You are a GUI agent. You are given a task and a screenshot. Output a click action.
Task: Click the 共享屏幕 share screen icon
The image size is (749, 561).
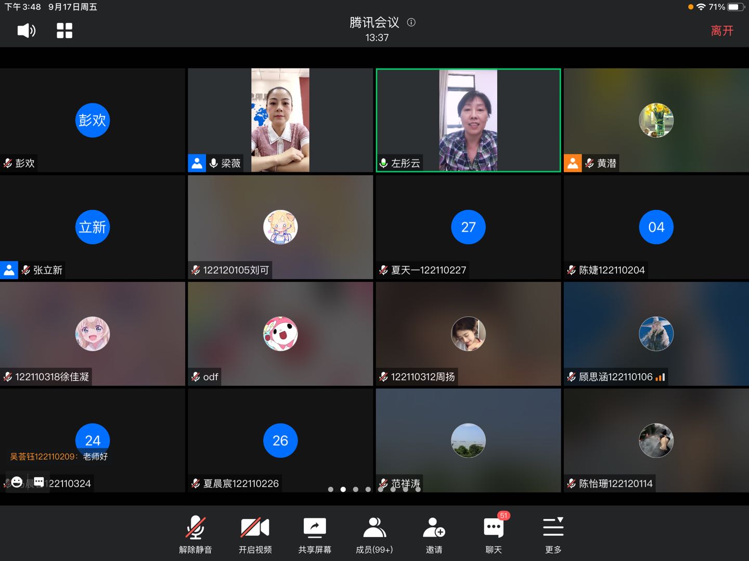point(314,535)
